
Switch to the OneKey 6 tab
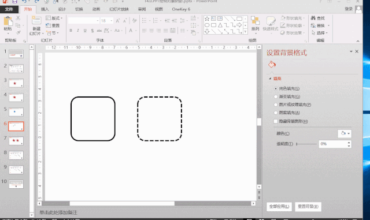[x=181, y=9]
